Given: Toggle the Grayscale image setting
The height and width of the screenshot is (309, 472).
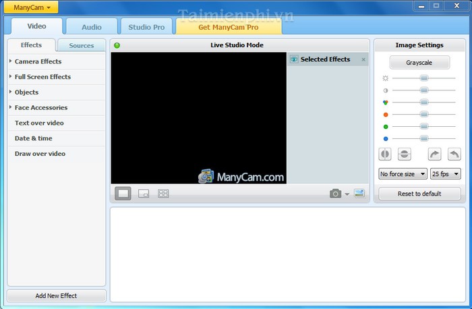Looking at the screenshot, I should [419, 63].
